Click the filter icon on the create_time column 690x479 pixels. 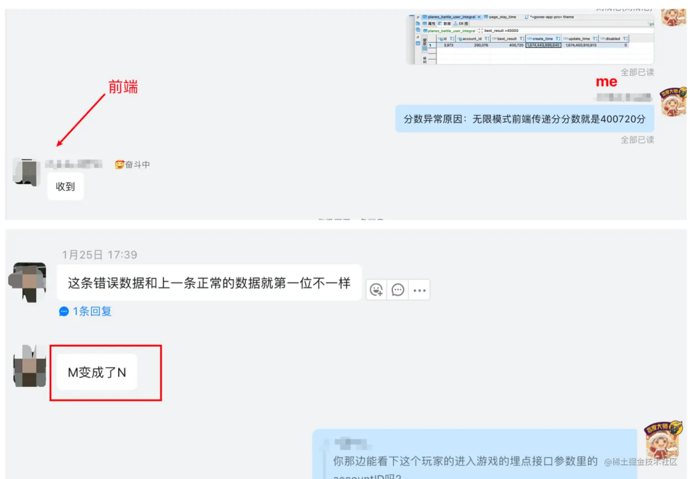(557, 39)
